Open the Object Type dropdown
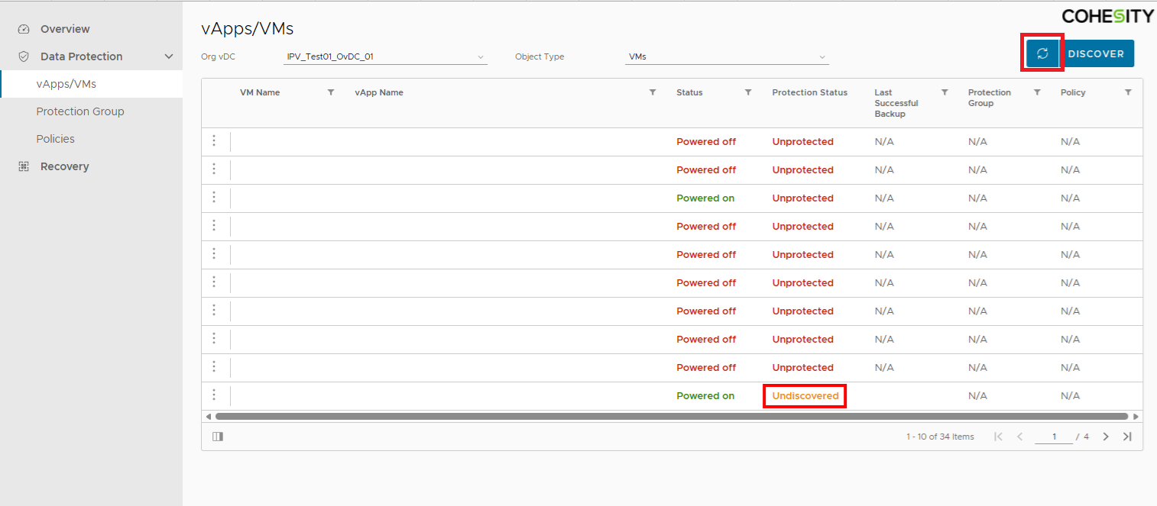 pyautogui.click(x=822, y=57)
